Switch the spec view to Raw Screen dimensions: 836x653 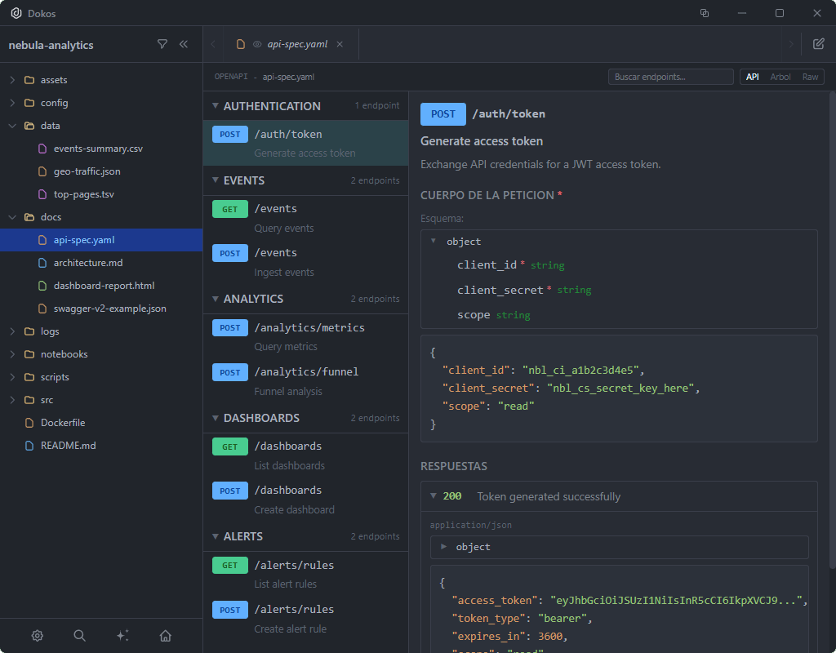pyautogui.click(x=810, y=76)
